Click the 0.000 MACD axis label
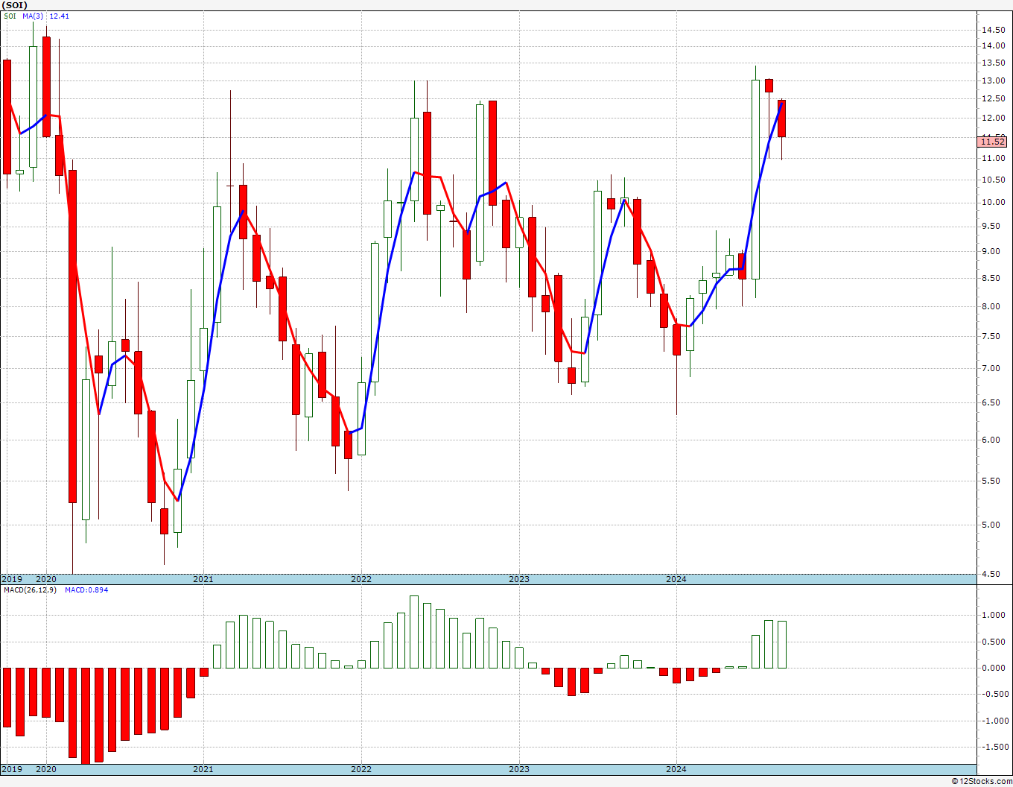The image size is (1013, 787). coord(994,668)
